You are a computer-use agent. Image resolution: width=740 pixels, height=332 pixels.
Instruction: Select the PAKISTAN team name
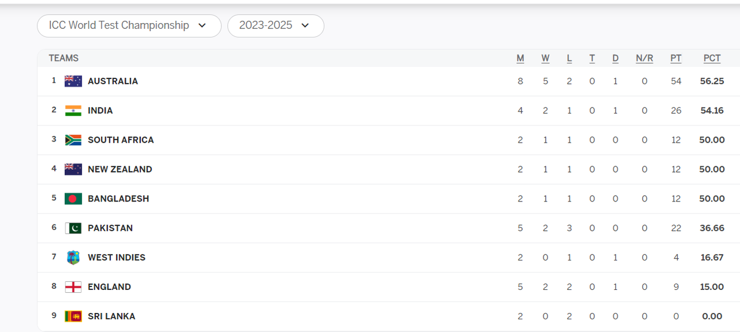click(x=110, y=228)
